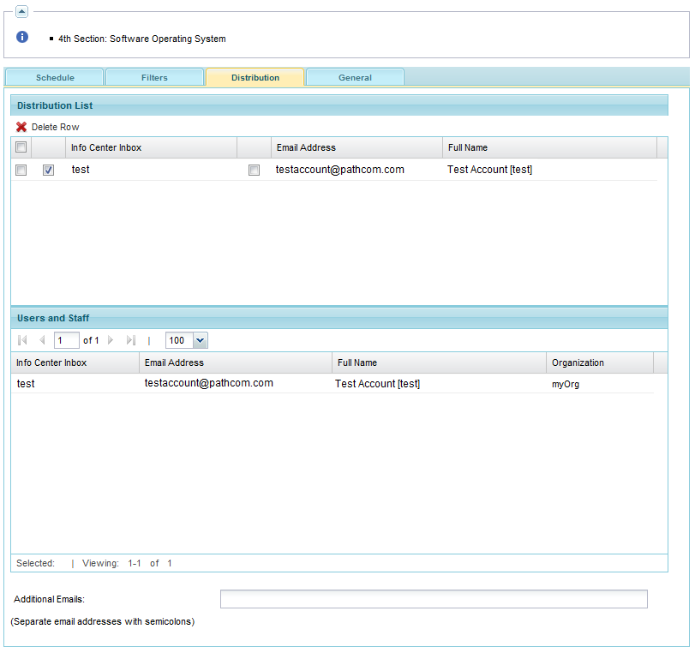Open the page size 100 dropdown

(x=200, y=340)
